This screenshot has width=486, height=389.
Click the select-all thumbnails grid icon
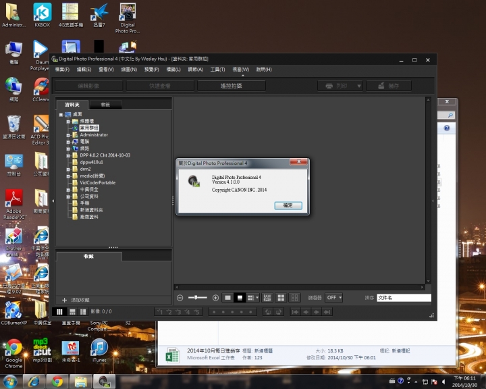267,298
